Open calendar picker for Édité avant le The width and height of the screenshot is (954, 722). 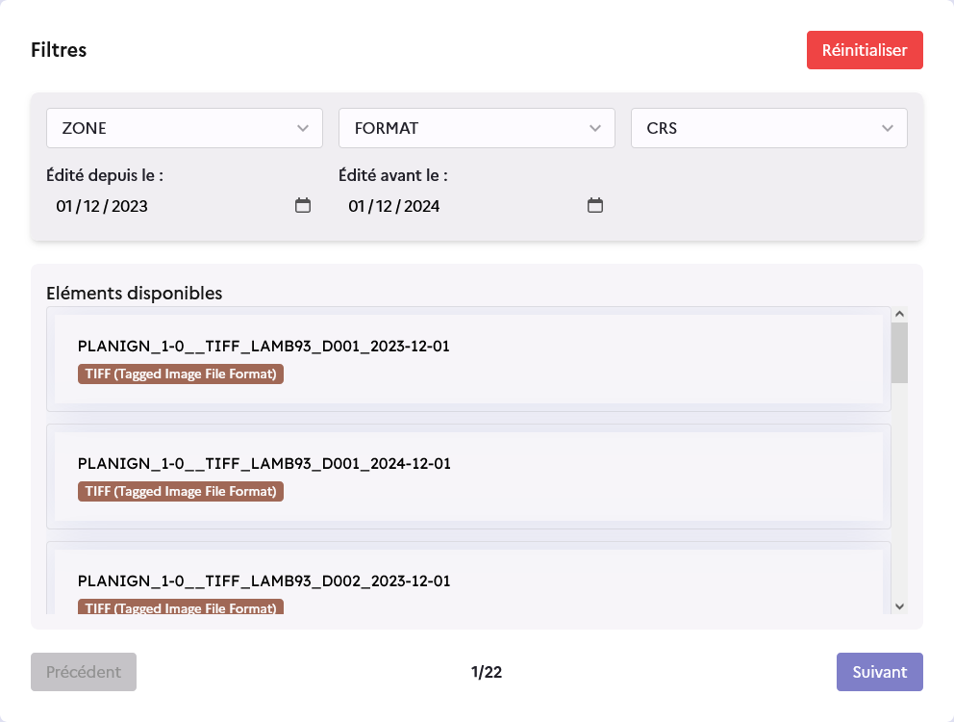click(595, 205)
